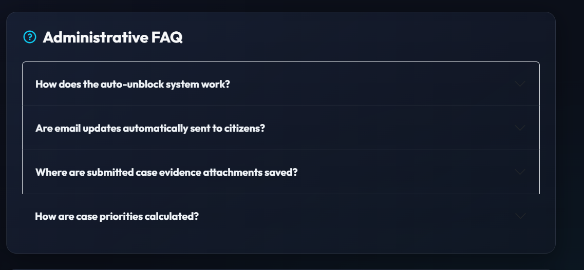Select the text "Are email updates automatically sent to citizens?"
Screen dimensions: 584x270
(x=150, y=128)
